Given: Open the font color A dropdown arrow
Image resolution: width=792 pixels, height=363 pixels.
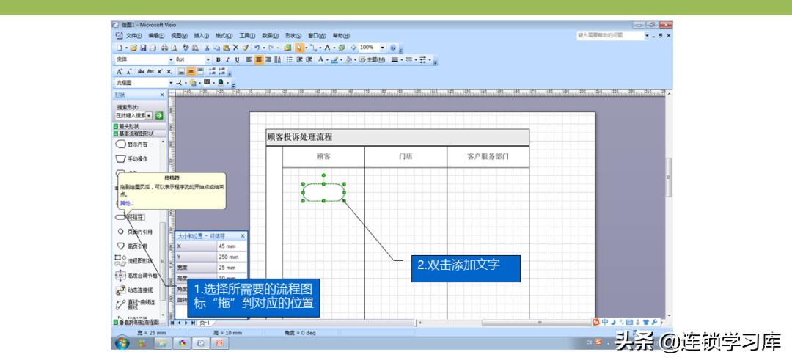Looking at the screenshot, I should tap(327, 59).
